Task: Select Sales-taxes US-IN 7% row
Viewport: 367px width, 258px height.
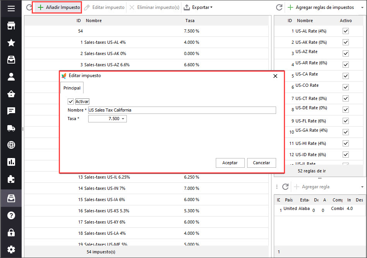Action: coord(147,188)
